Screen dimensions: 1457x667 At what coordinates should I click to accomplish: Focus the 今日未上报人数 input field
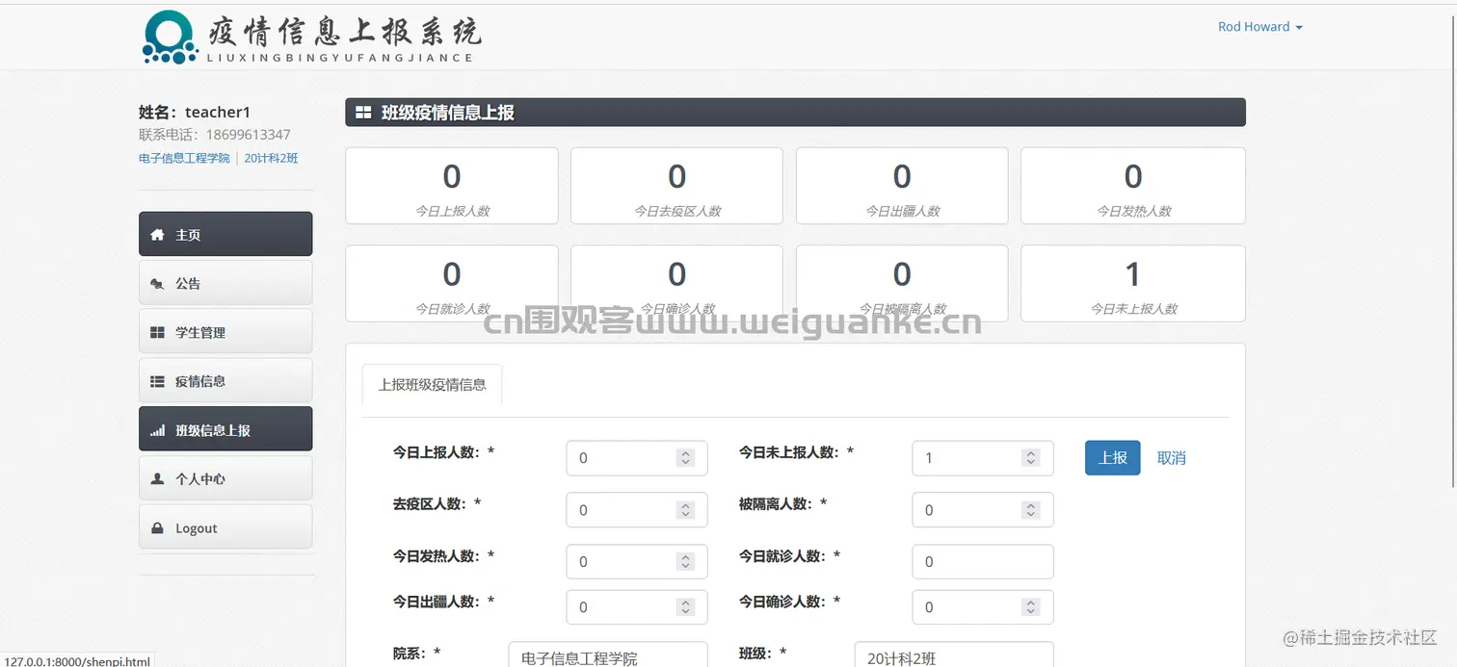click(x=983, y=458)
